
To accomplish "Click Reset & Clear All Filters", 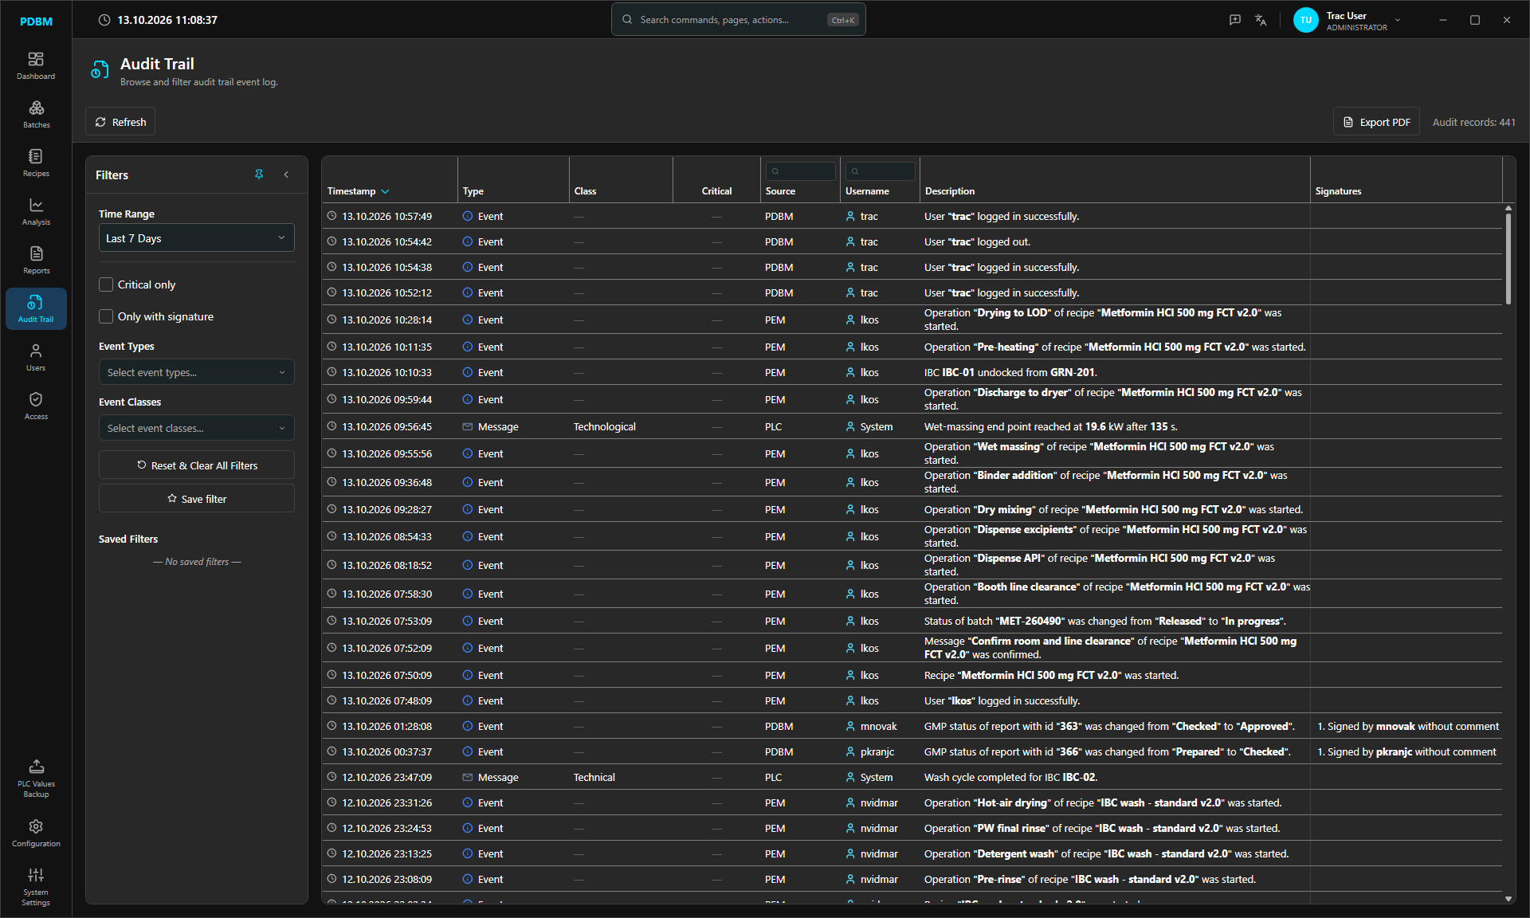I will pyautogui.click(x=196, y=465).
